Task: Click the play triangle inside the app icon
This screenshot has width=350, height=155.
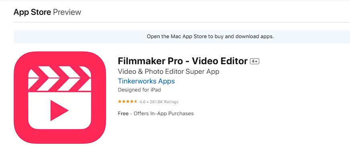Action: (x=59, y=110)
